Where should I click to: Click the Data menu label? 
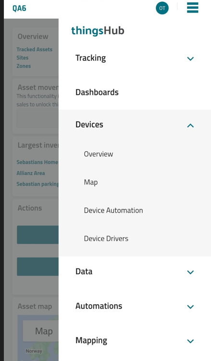click(84, 271)
